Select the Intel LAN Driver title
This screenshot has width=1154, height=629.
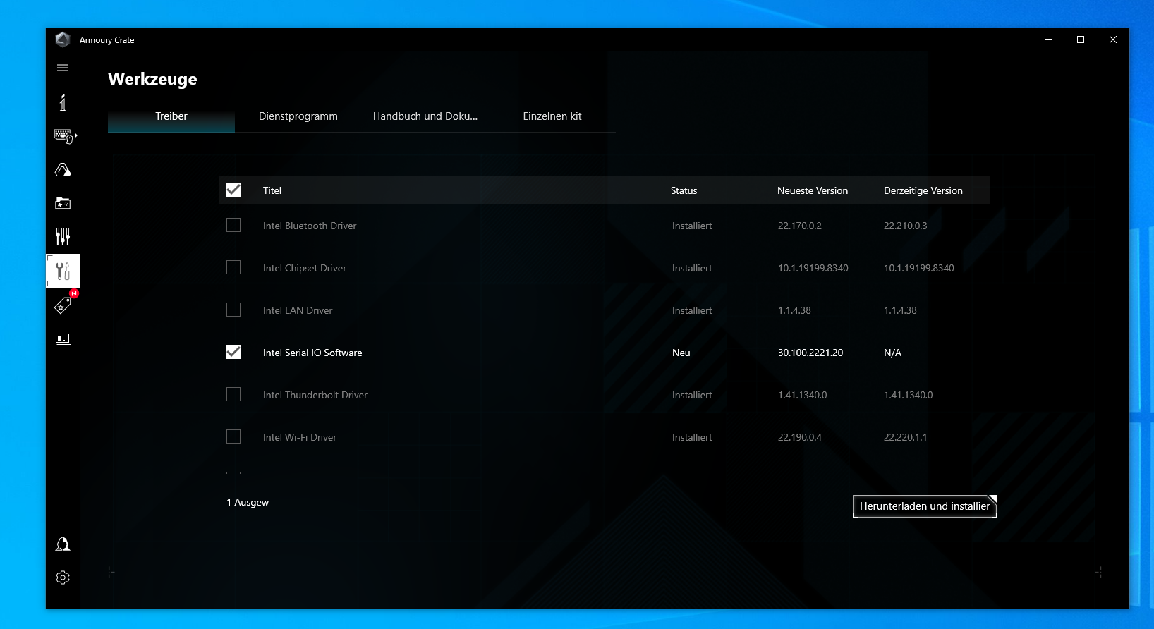[x=298, y=310]
